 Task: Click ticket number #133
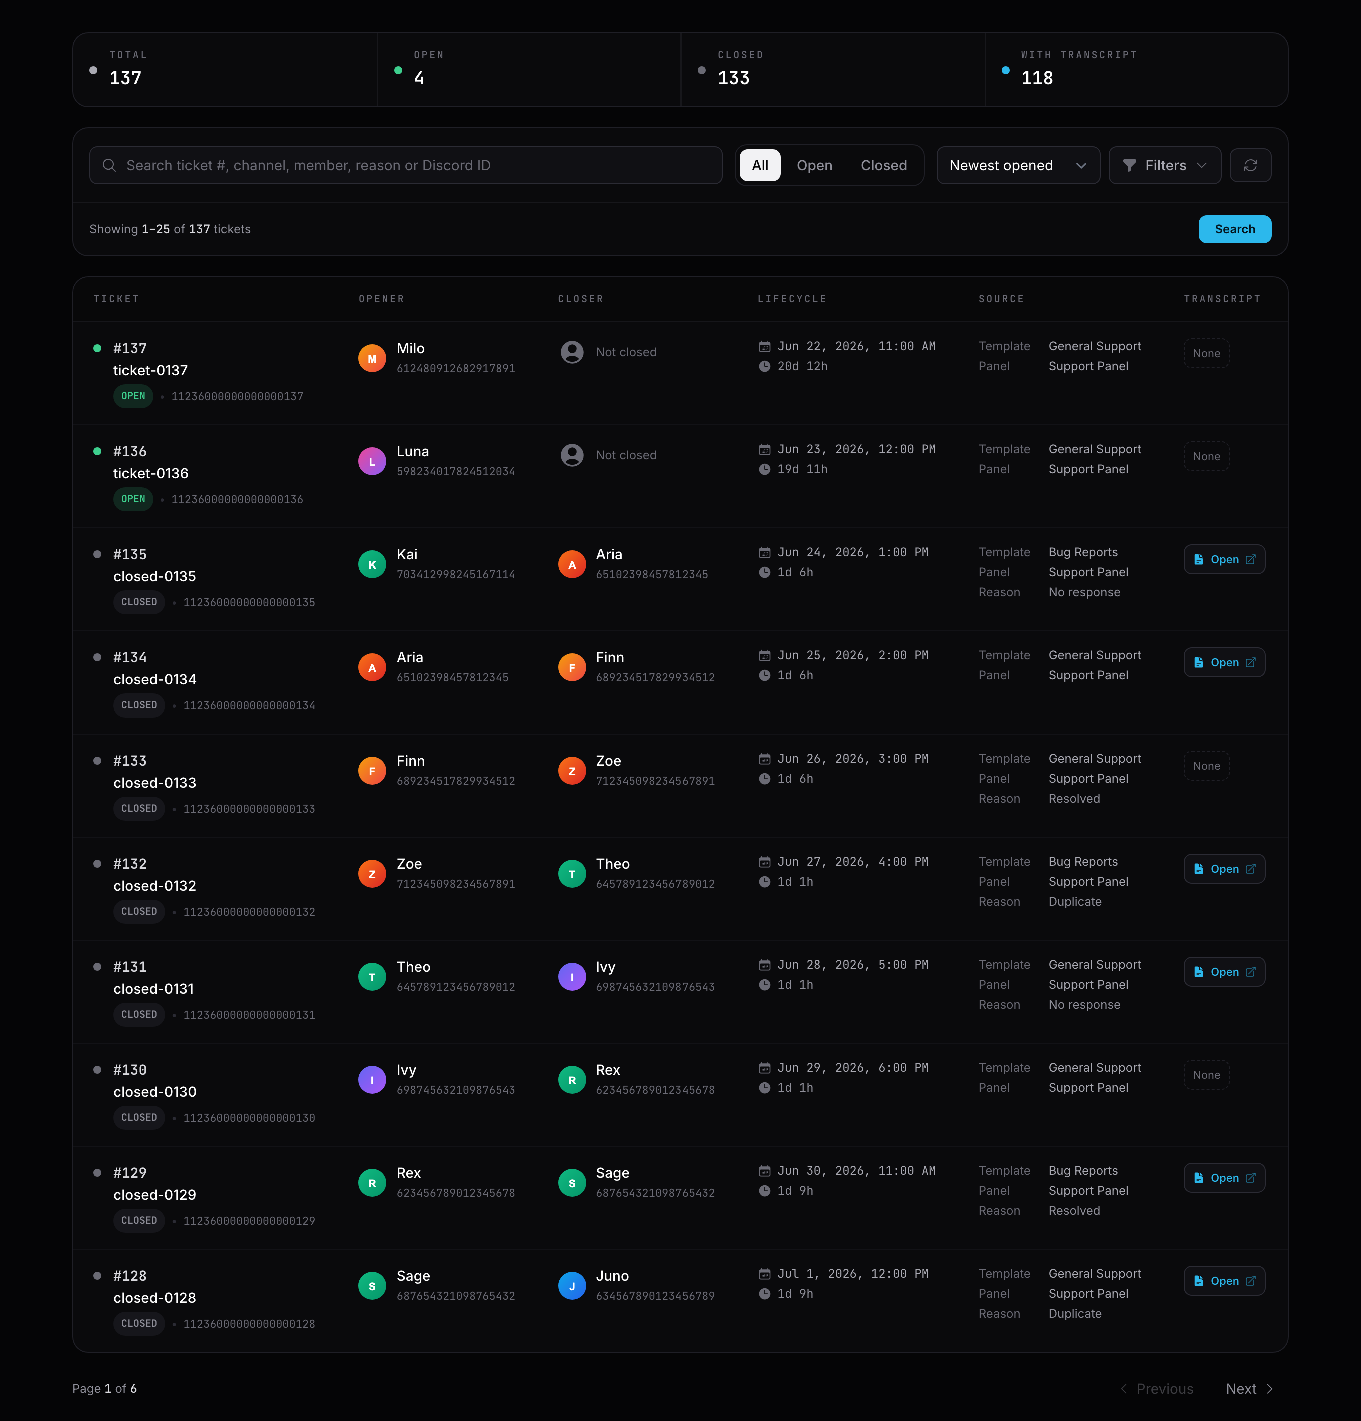(x=130, y=761)
